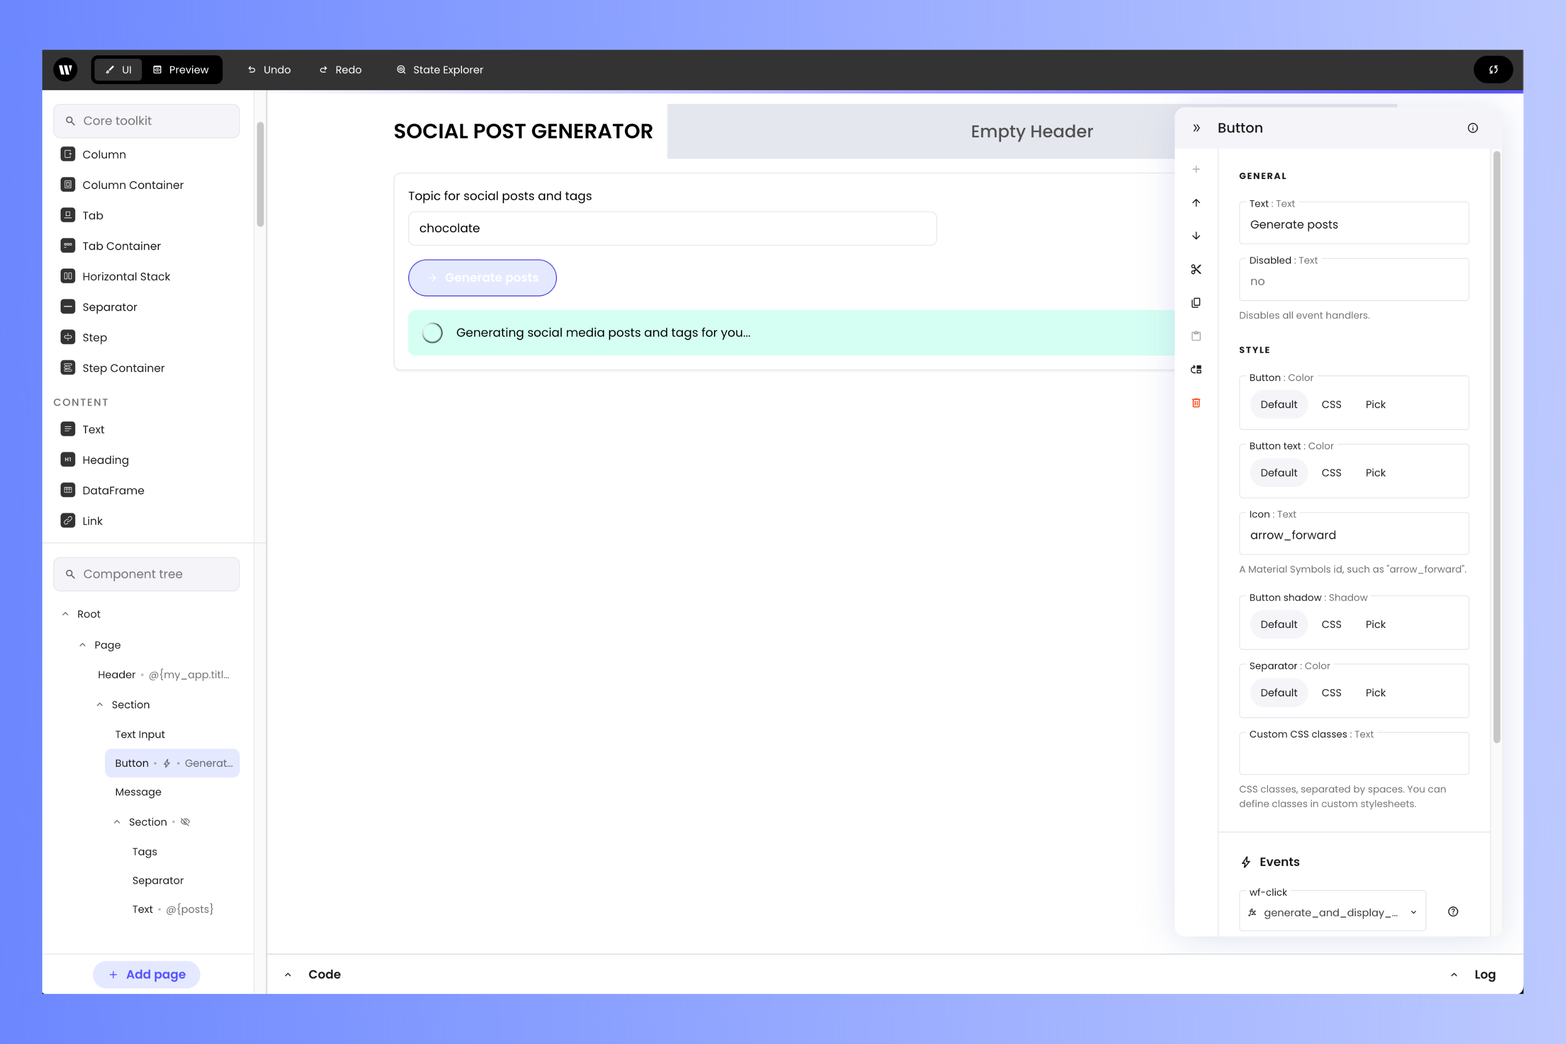Move the component down with the down arrow
The height and width of the screenshot is (1044, 1566).
click(x=1196, y=236)
